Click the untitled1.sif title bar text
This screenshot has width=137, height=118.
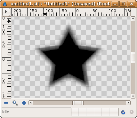[60, 4]
